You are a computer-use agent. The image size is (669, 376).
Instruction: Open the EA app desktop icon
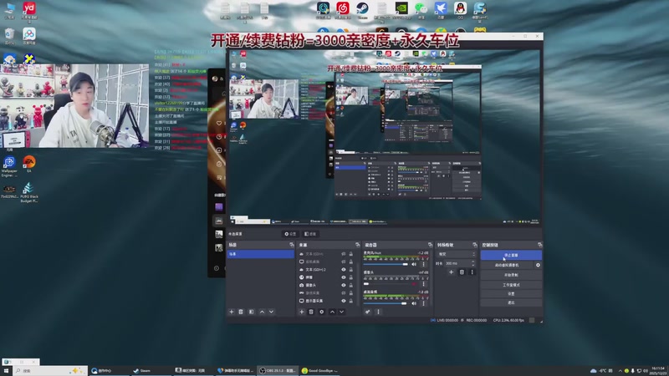tap(29, 164)
